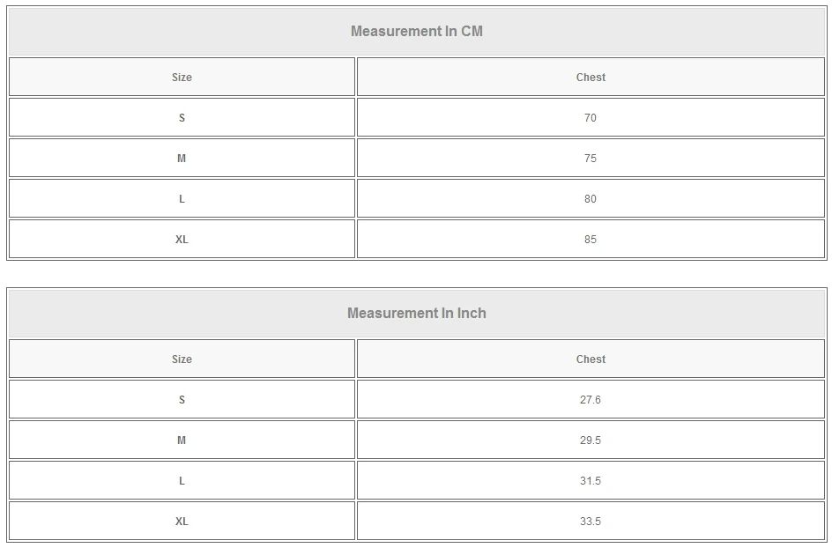Image resolution: width=832 pixels, height=548 pixels.
Task: Click the chest value 75 cell
Action: [591, 159]
